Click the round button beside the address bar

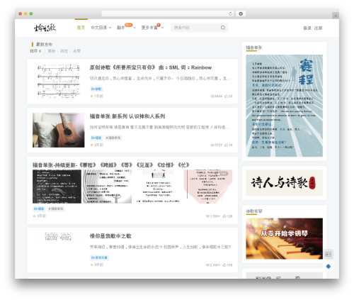241,14
